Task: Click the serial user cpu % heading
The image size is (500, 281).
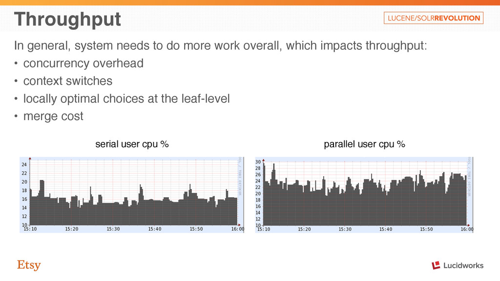Action: (x=132, y=144)
